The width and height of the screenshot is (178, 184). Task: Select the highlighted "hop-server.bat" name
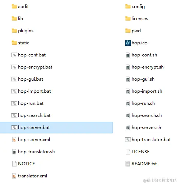(x=34, y=128)
